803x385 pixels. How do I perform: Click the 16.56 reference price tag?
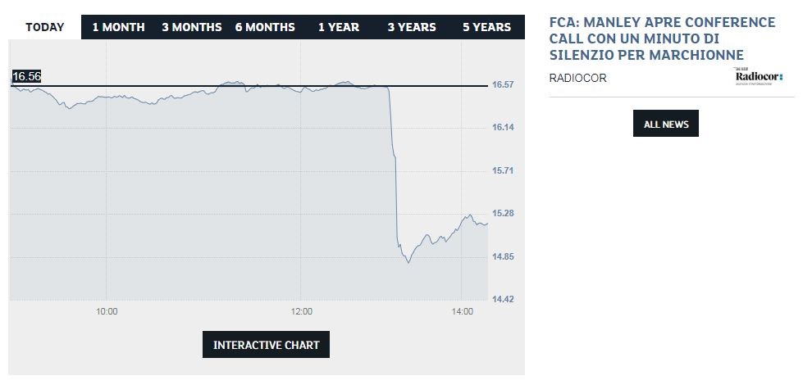pyautogui.click(x=26, y=76)
